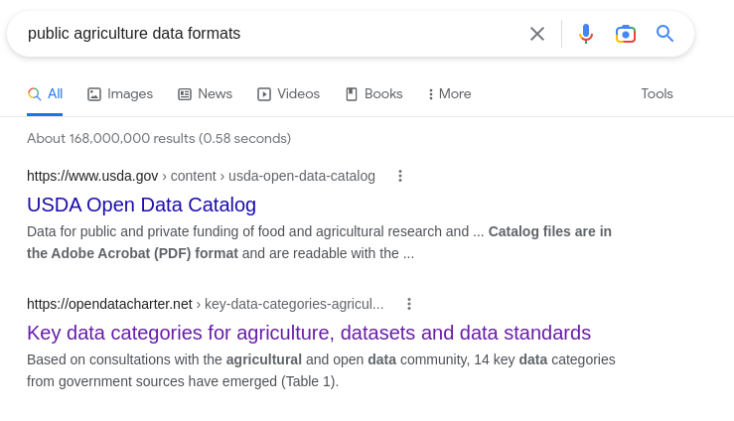
Task: Click the Images tab label
Action: 130,94
